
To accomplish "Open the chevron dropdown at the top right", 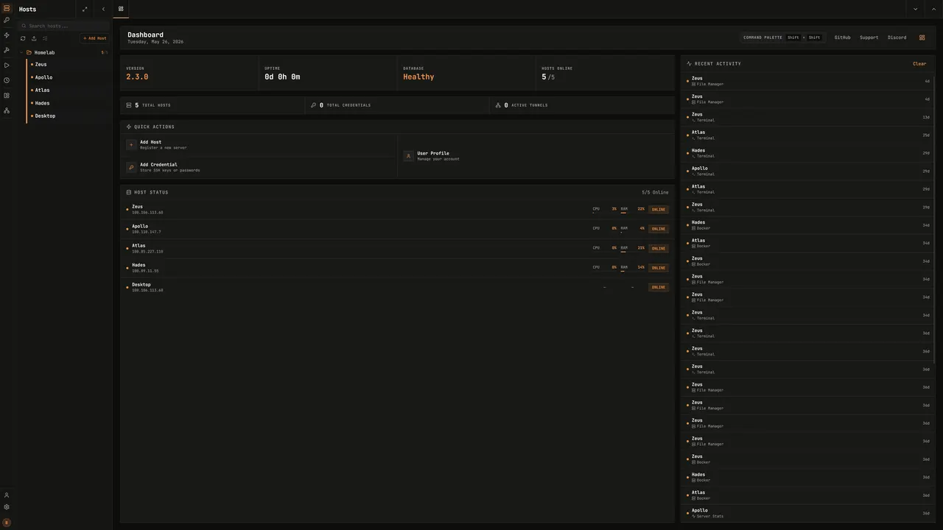I will pyautogui.click(x=915, y=10).
